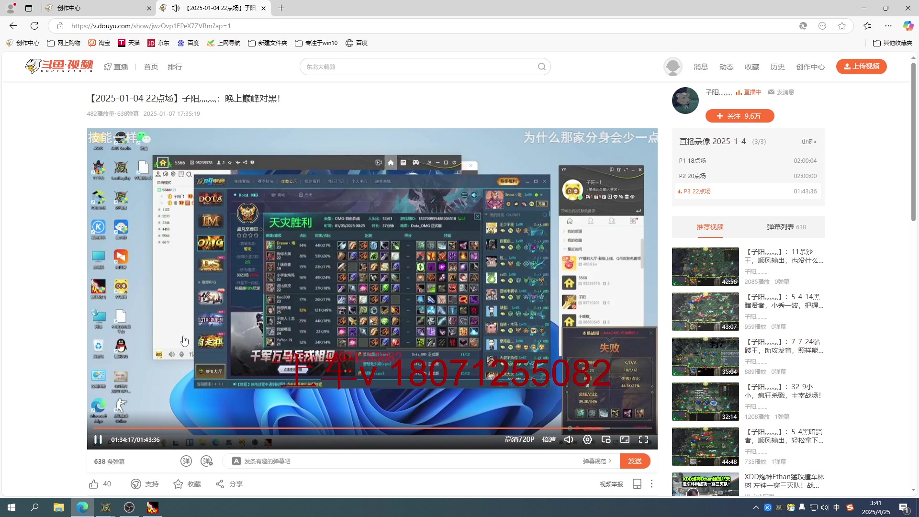
Task: Play part P1 18点场
Action: 748,160
